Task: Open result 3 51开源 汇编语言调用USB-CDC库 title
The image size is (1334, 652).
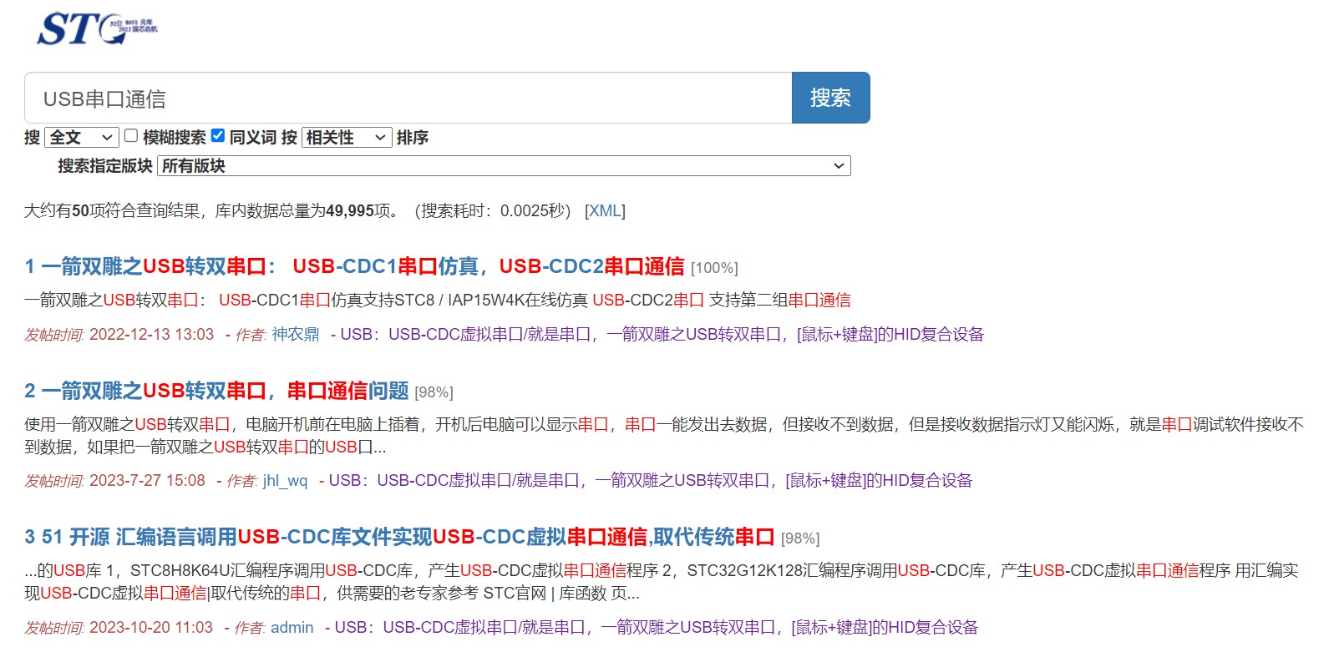Action: (399, 537)
